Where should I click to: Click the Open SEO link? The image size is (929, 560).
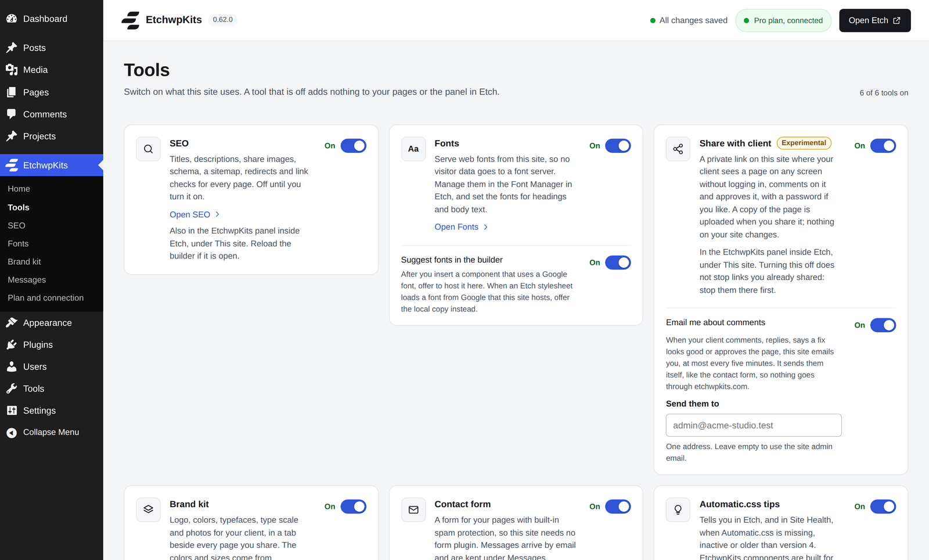coord(195,214)
